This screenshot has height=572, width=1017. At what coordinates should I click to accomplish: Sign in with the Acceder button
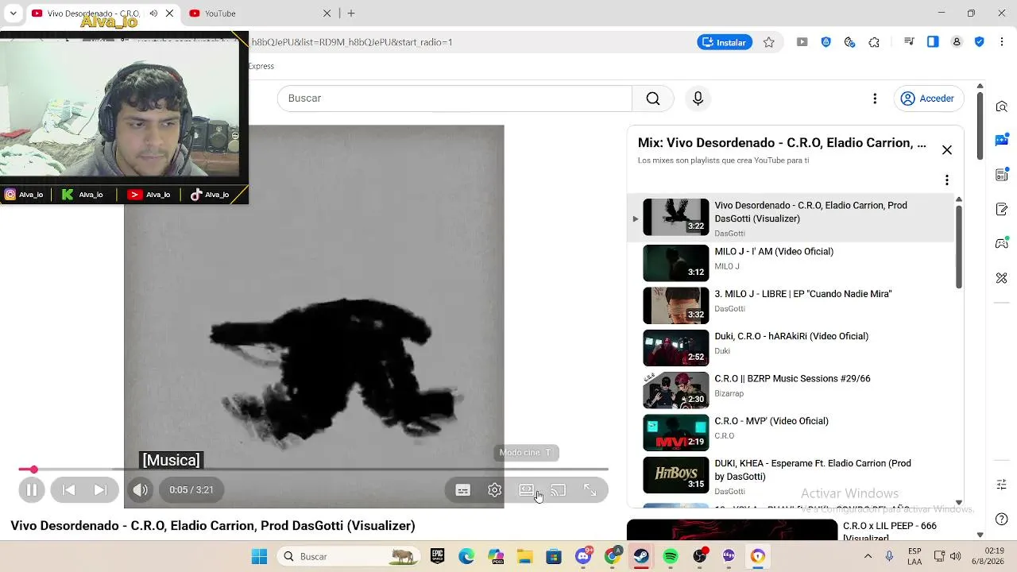[x=927, y=99]
